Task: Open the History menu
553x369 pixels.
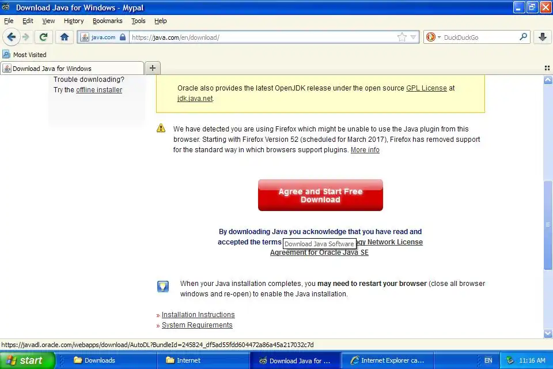Action: [x=74, y=21]
